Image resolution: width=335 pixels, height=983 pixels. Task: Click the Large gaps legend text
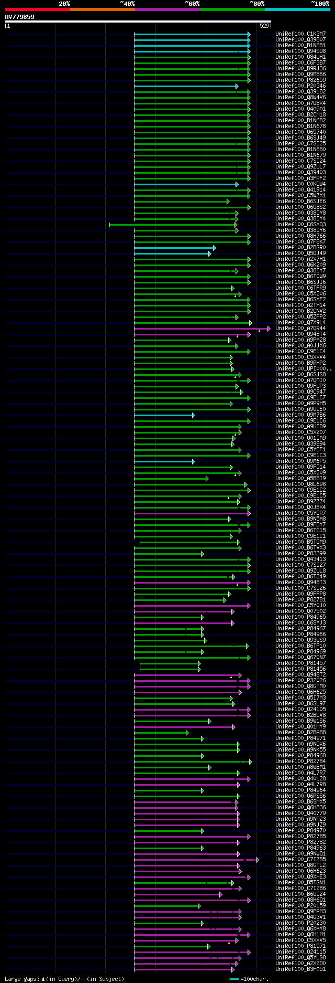[64, 979]
